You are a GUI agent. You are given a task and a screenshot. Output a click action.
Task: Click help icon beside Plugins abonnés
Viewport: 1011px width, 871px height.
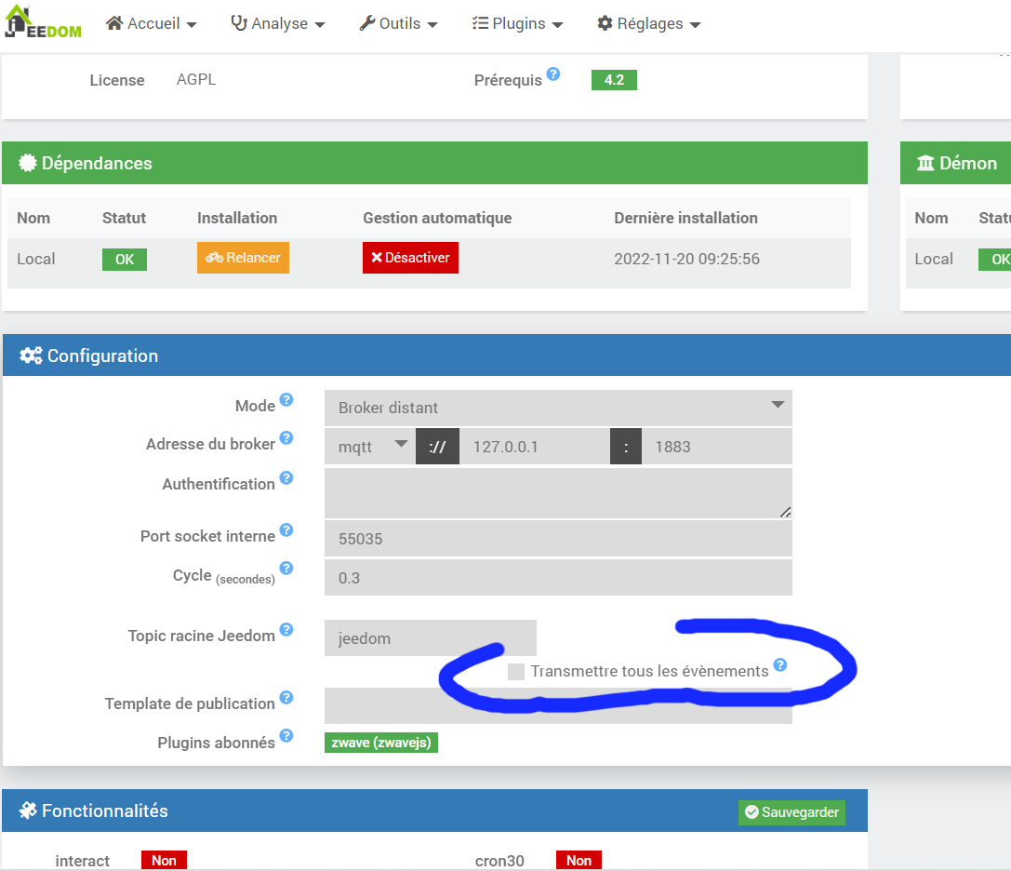[286, 736]
